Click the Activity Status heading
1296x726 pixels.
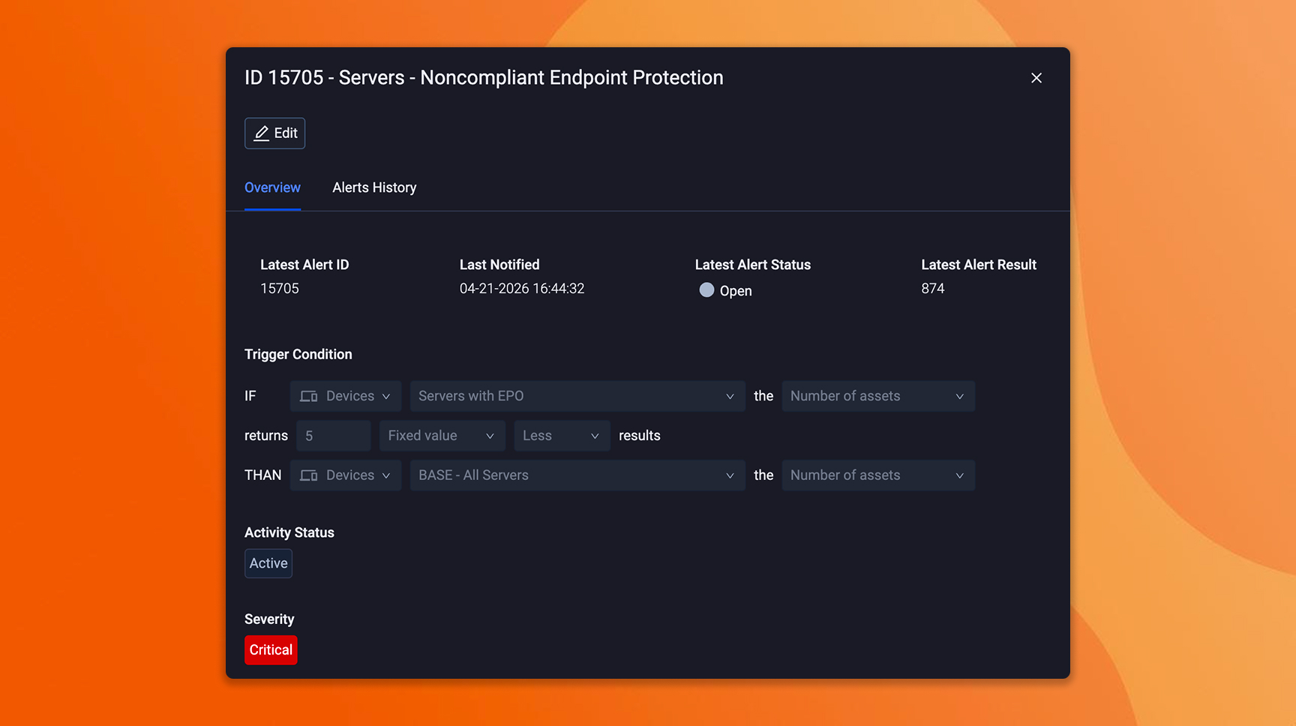(289, 532)
